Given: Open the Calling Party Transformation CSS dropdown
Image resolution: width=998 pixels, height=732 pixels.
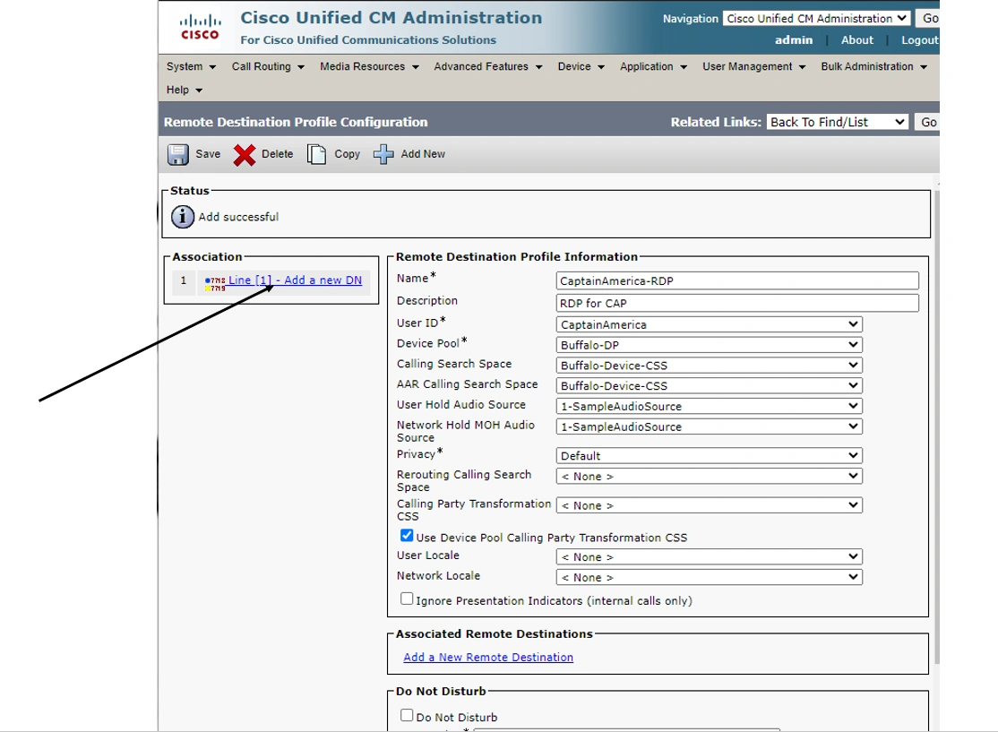Looking at the screenshot, I should [x=709, y=505].
